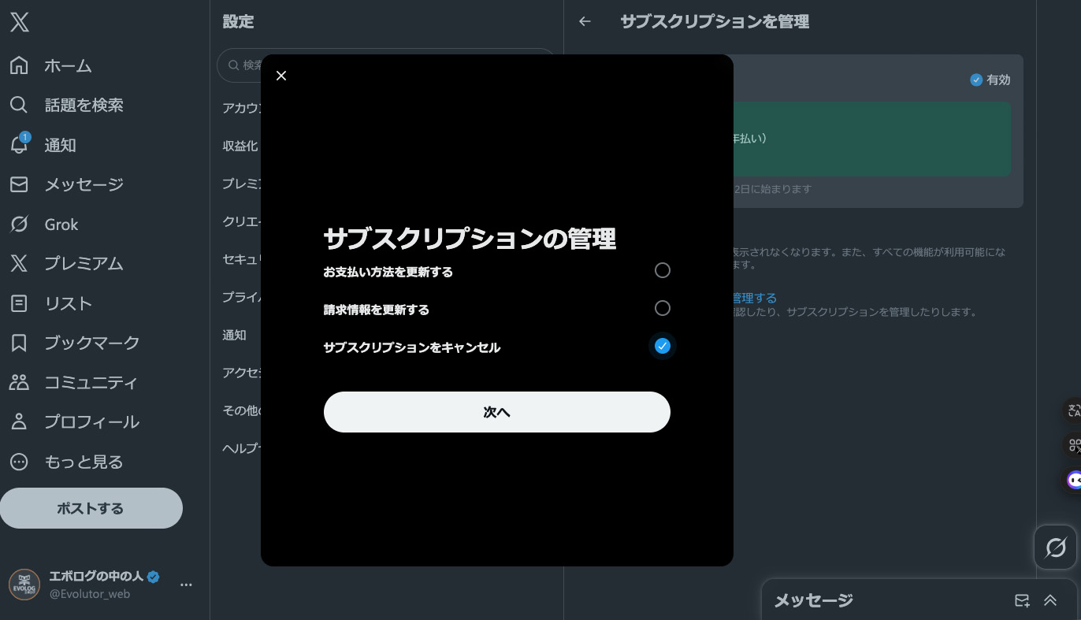Viewport: 1081px width, 620px height.
Task: Open Grok from the left sidebar
Action: 61,225
